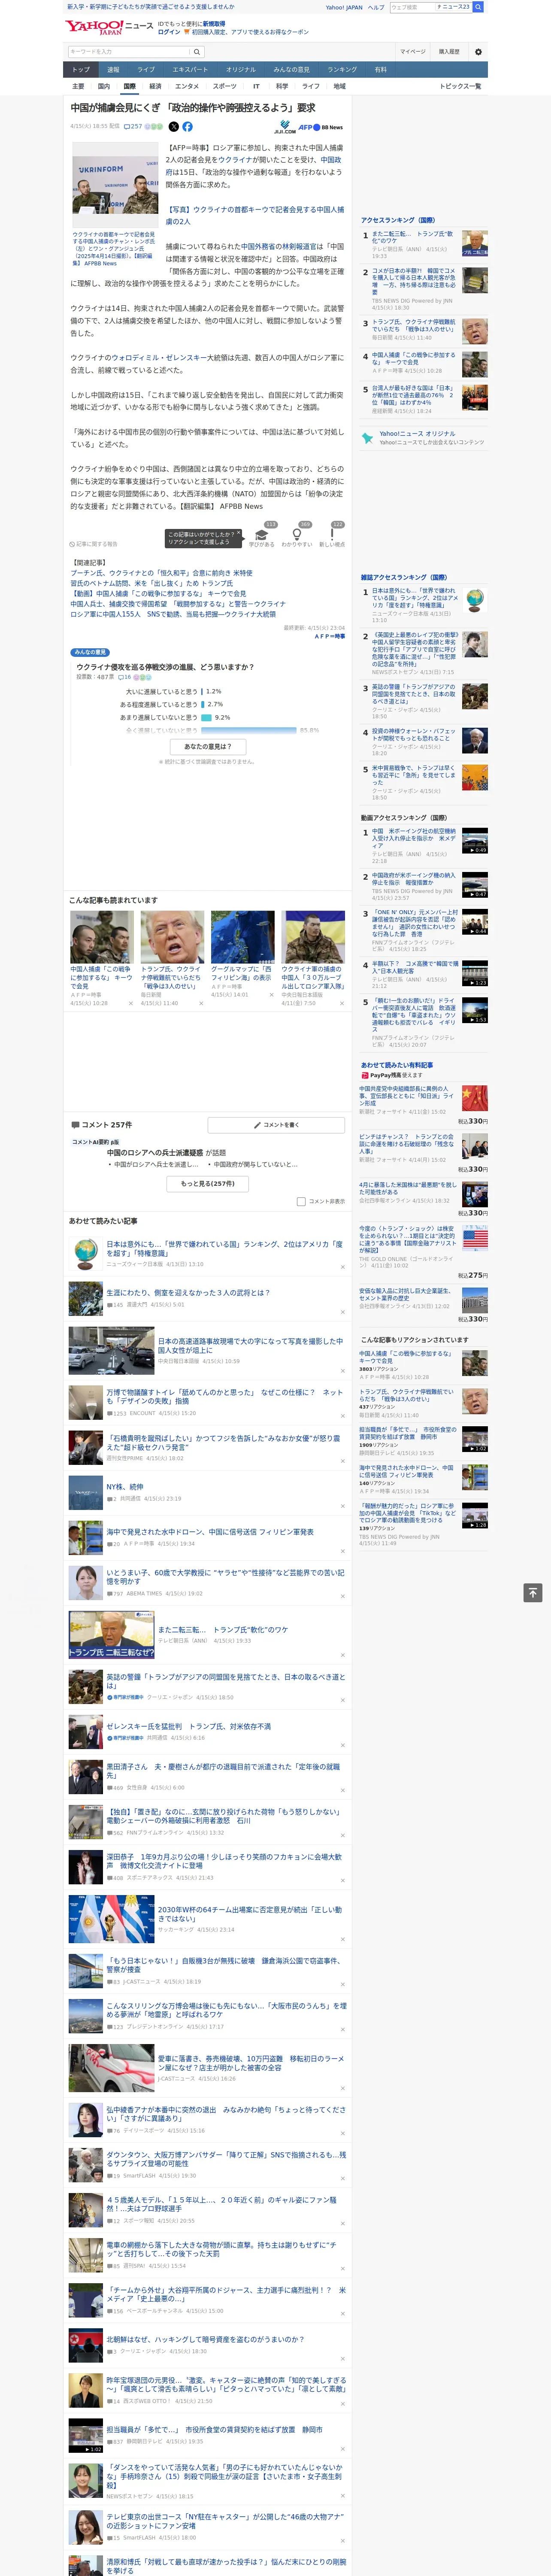The width and height of the screenshot is (551, 2576).
Task: Dismiss the 世界で嫌われている国 recommended article
Action: tap(343, 1267)
